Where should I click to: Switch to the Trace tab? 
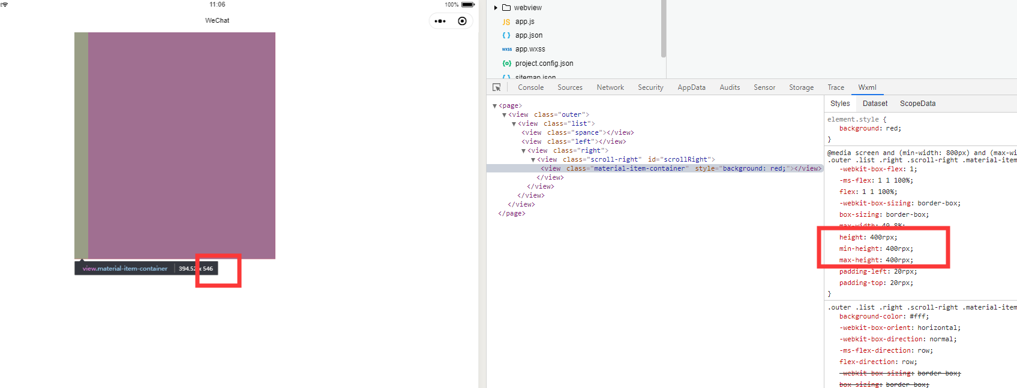(x=836, y=87)
